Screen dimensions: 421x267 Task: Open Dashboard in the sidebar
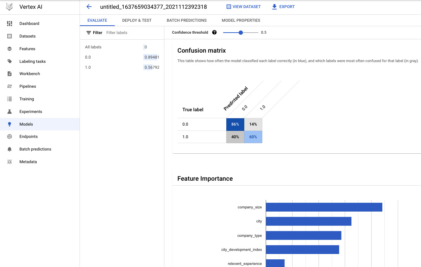coord(40,24)
